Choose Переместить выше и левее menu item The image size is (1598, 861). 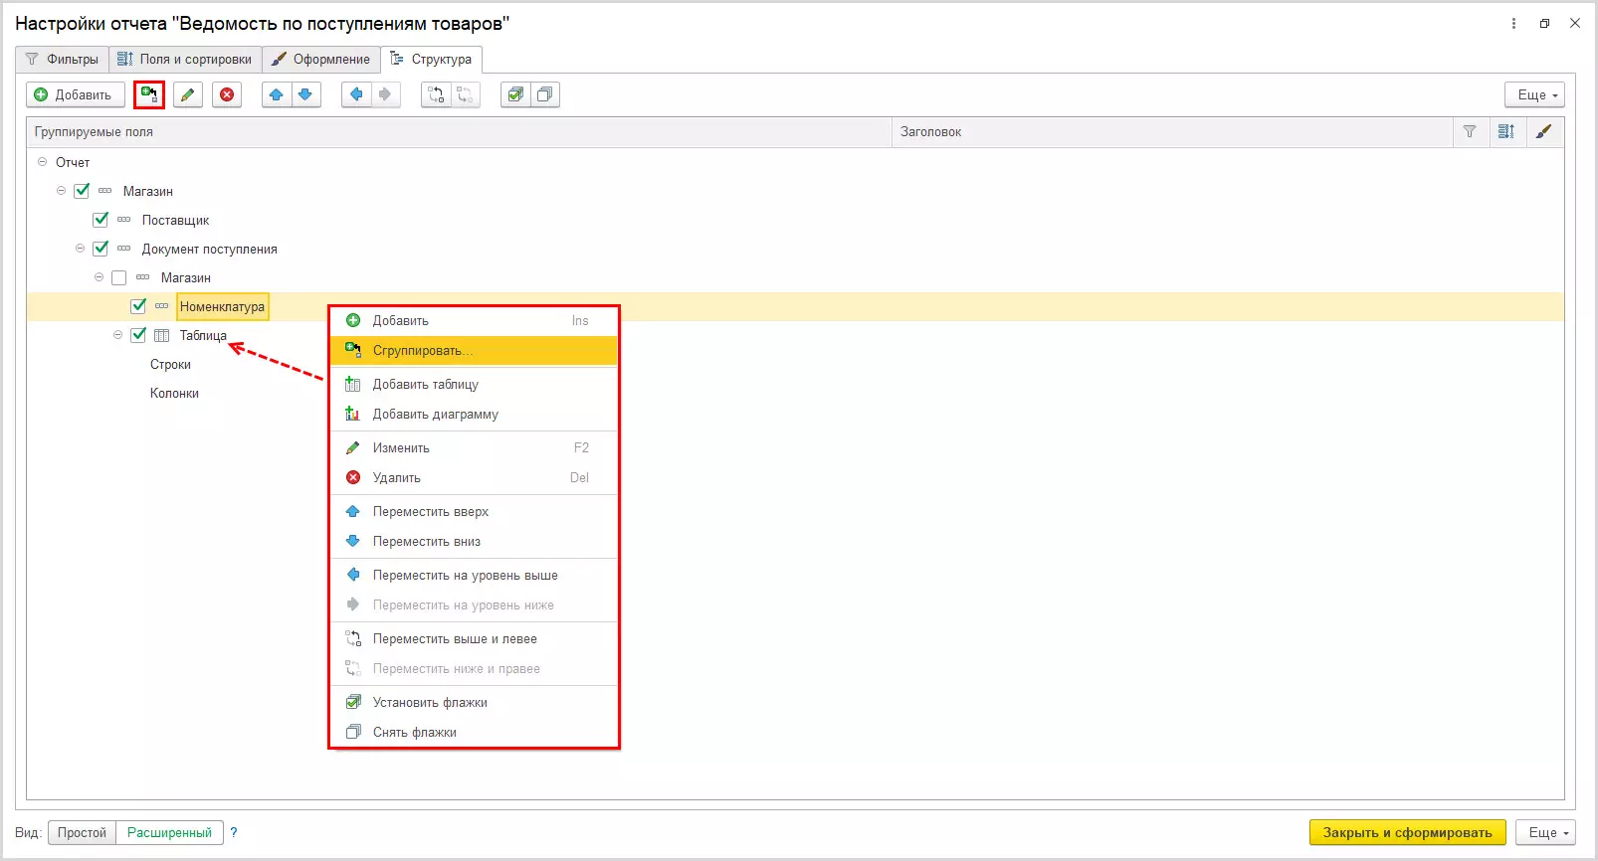(x=474, y=639)
